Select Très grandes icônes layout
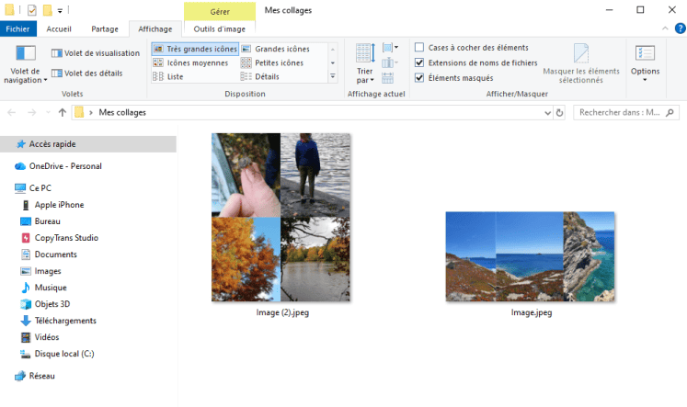 [x=195, y=49]
